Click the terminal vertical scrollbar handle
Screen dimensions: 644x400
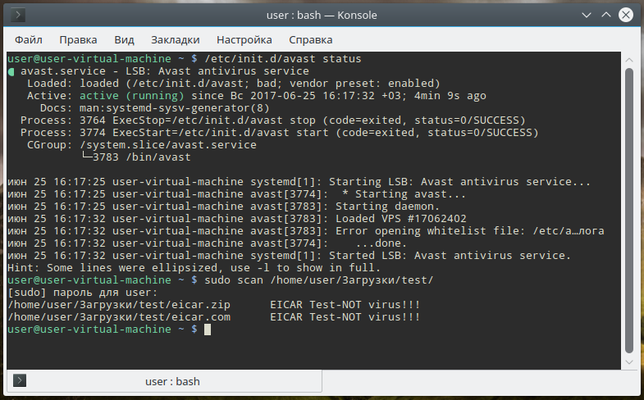[629, 211]
